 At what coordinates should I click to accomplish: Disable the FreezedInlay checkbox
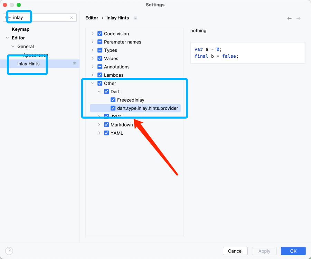[113, 100]
